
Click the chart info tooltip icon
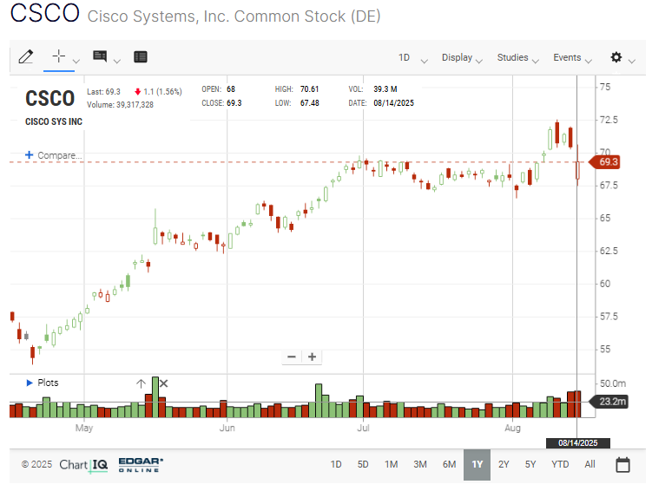pyautogui.click(x=100, y=56)
